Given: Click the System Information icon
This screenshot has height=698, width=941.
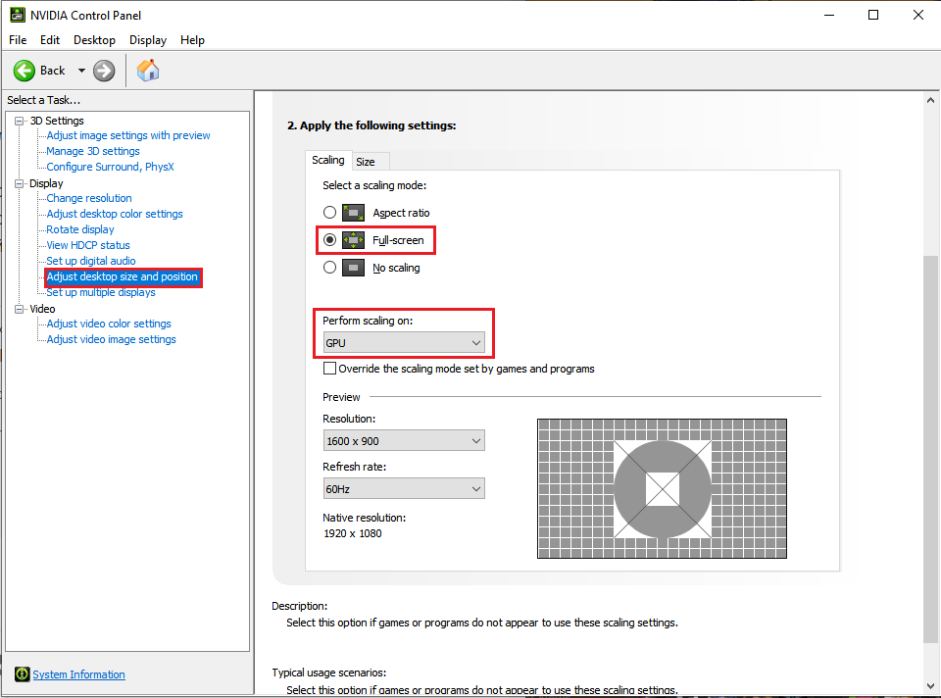Looking at the screenshot, I should tap(23, 674).
